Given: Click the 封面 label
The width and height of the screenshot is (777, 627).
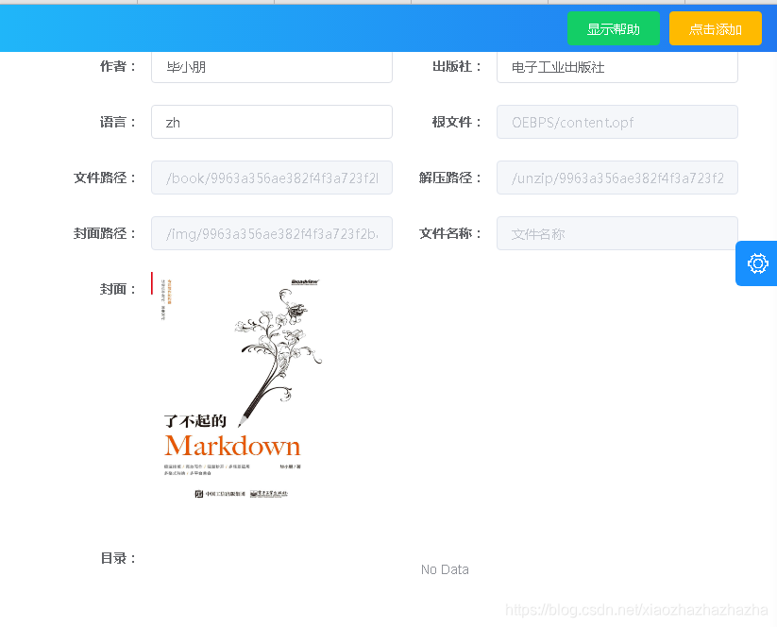Looking at the screenshot, I should [x=117, y=289].
